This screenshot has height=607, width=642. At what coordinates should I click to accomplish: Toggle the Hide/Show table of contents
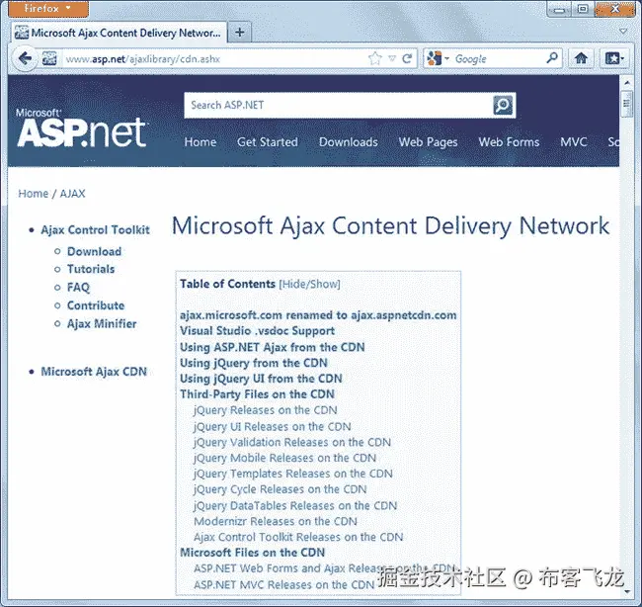pos(309,284)
